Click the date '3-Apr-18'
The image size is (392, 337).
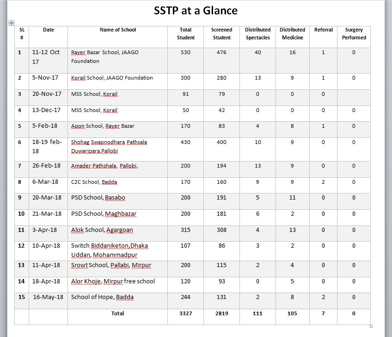click(44, 230)
